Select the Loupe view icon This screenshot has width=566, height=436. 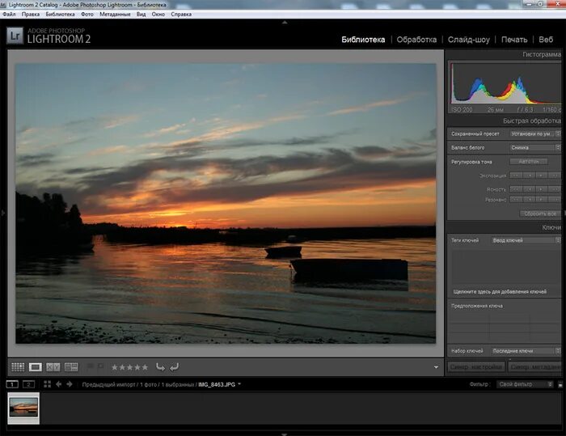point(35,367)
